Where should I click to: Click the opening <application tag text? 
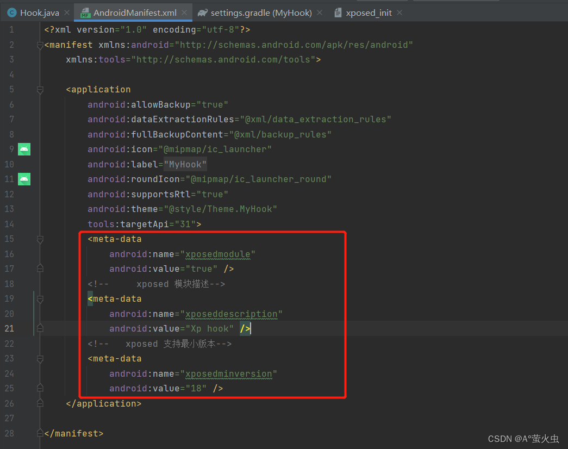coord(98,90)
